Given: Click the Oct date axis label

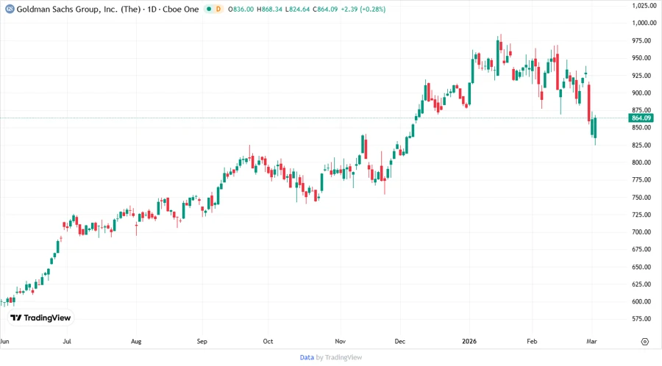Looking at the screenshot, I should point(268,341).
